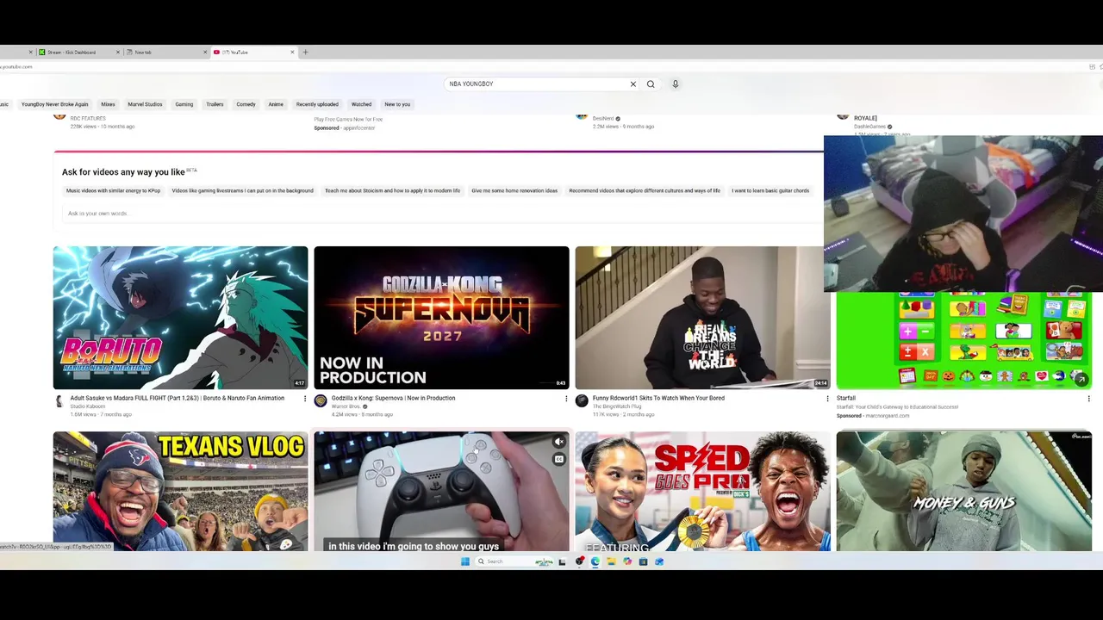Toggle captions on controller video preview

tap(559, 459)
